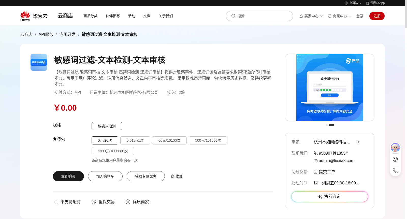
Task: Click the 加入购物车 button
Action: 105,176
